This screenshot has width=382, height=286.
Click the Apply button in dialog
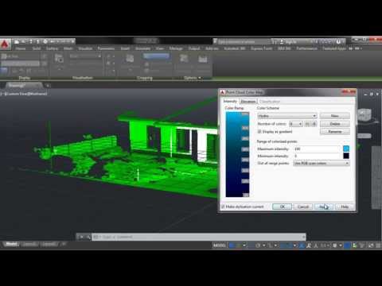pyautogui.click(x=324, y=207)
